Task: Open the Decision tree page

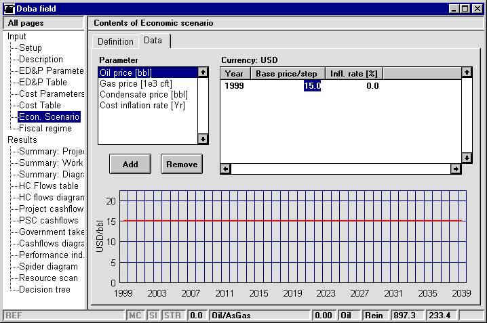Action: (45, 290)
